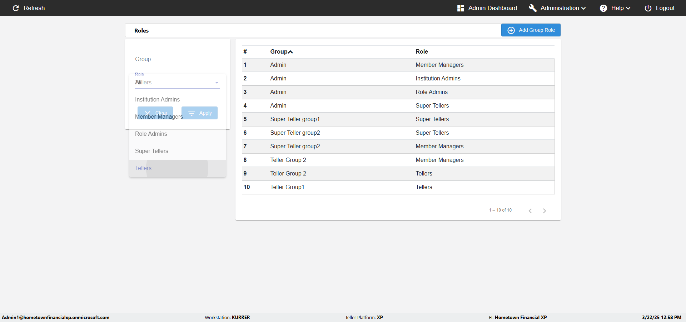Select the Member Managers role in row 1

point(439,65)
